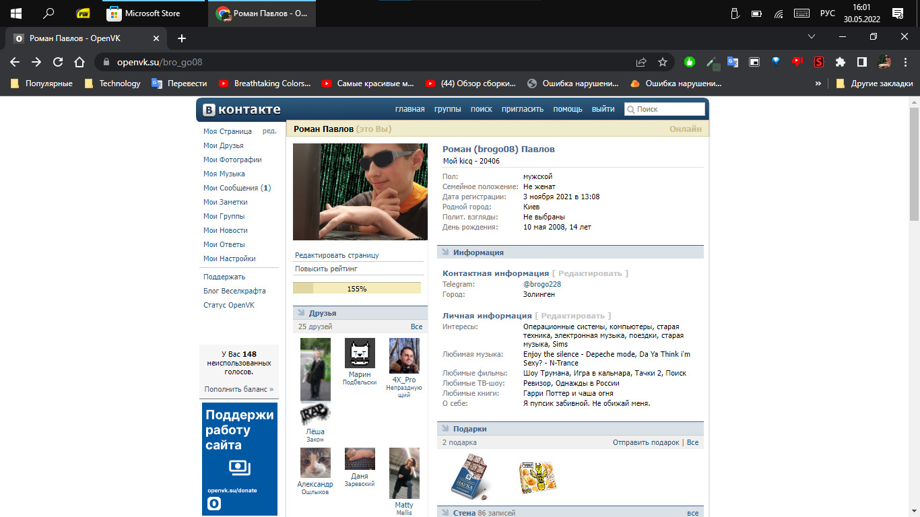Open the Chrome three-dot menu
Screen dimensions: 920x517
click(x=905, y=62)
